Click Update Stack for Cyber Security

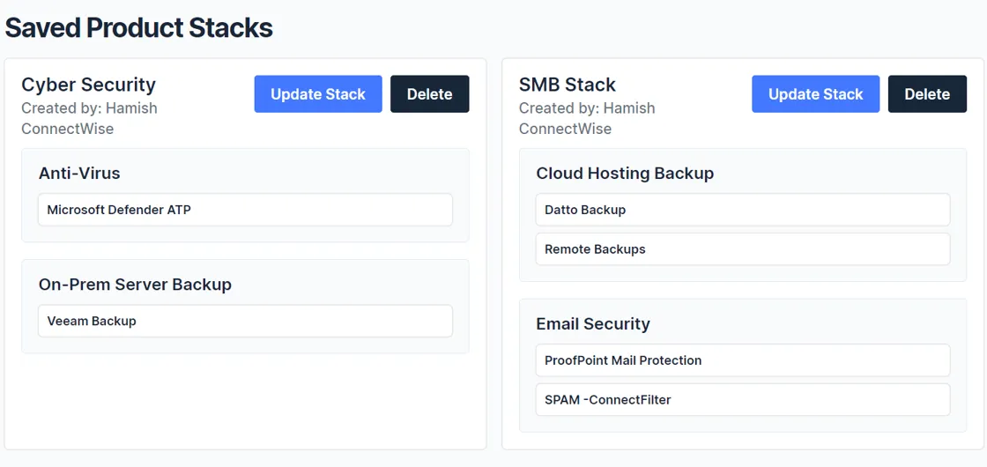(318, 94)
